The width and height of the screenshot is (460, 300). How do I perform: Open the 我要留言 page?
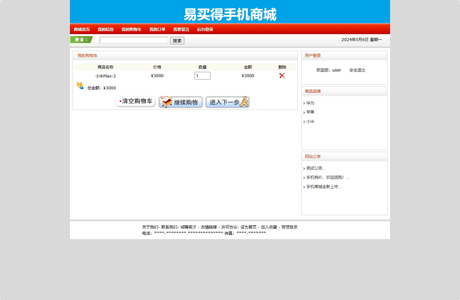[181, 29]
